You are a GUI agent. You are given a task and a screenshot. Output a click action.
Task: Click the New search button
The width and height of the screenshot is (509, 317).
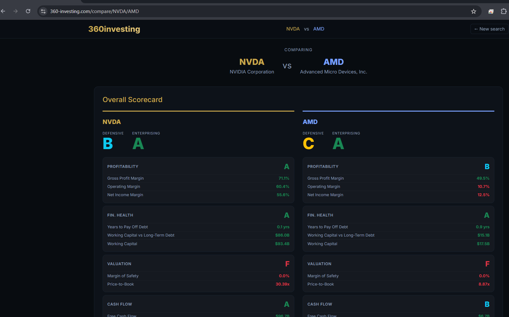coord(489,29)
